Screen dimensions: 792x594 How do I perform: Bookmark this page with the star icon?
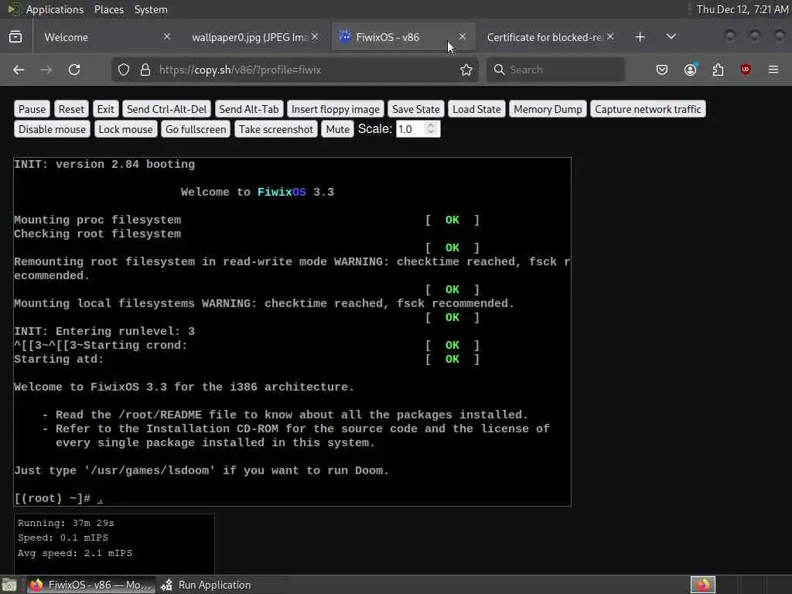click(x=466, y=70)
